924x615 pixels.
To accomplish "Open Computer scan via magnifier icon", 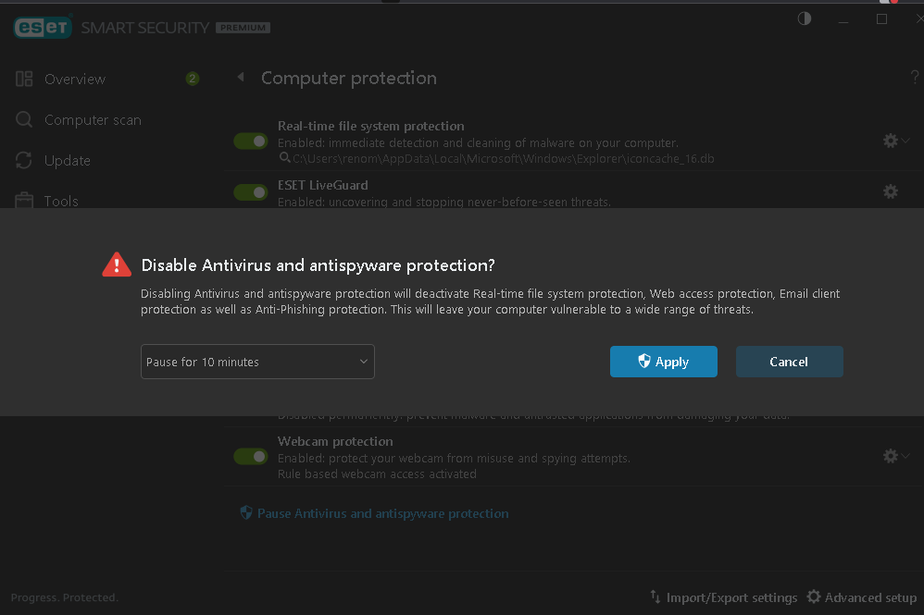I will pyautogui.click(x=24, y=119).
